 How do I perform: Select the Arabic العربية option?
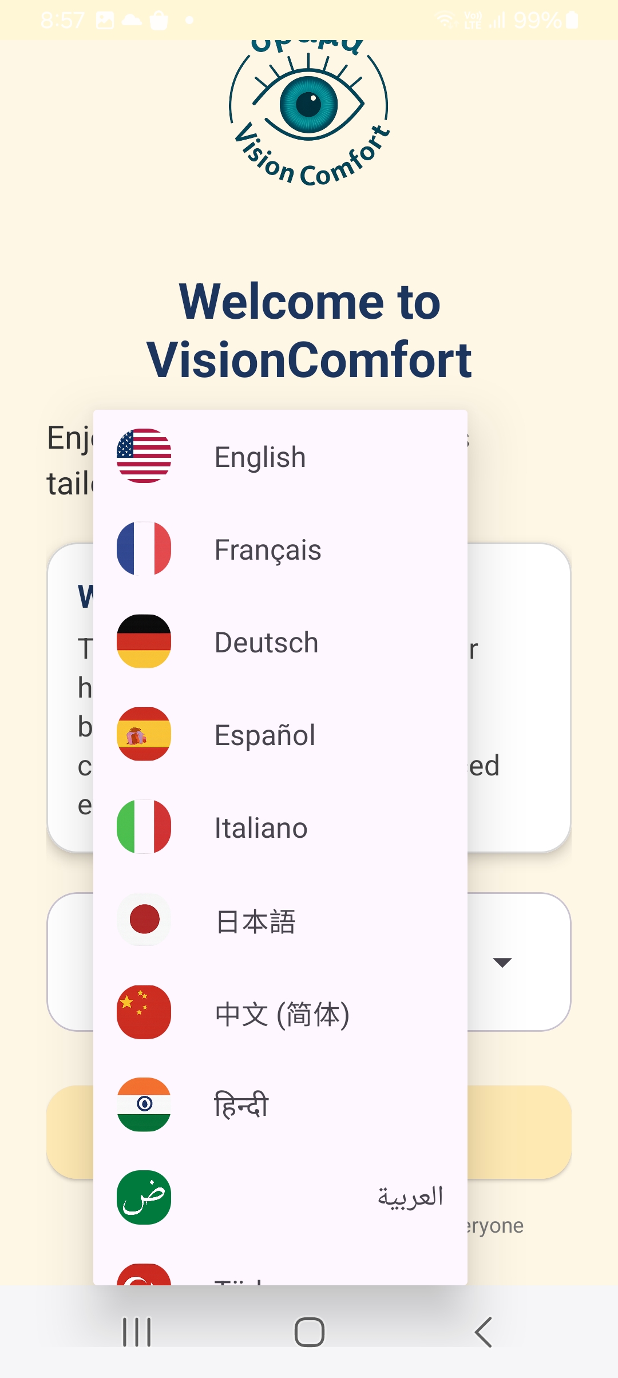coord(410,1197)
